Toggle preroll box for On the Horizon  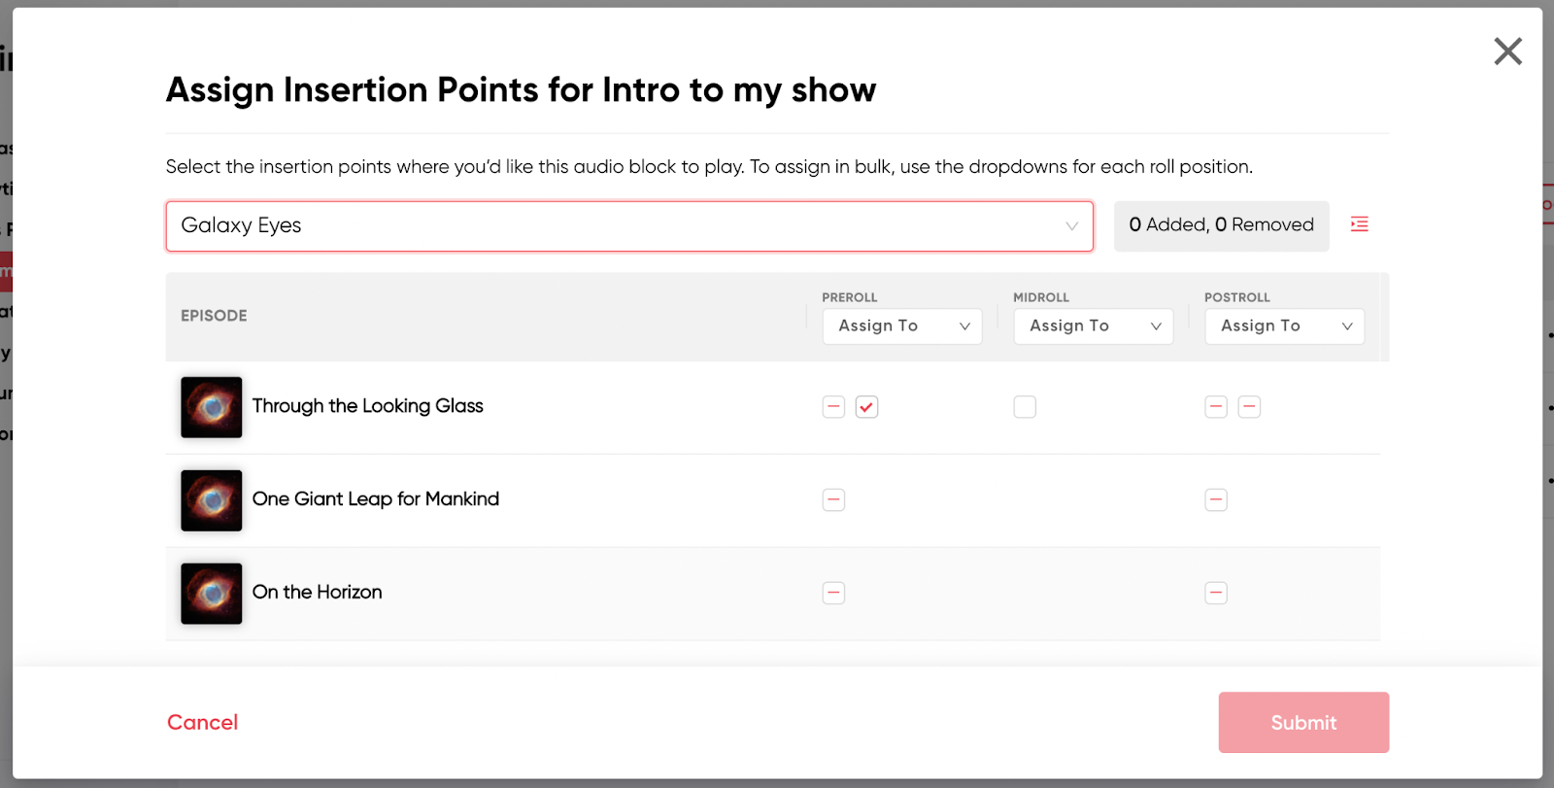pos(833,593)
